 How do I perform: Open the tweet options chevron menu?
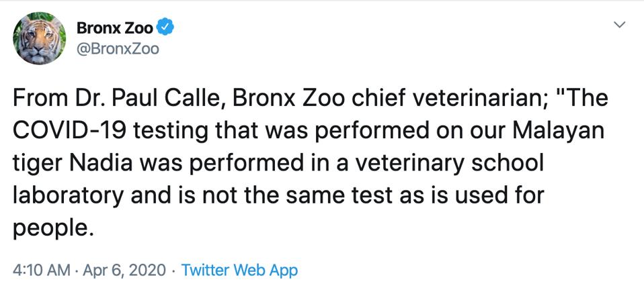(620, 25)
